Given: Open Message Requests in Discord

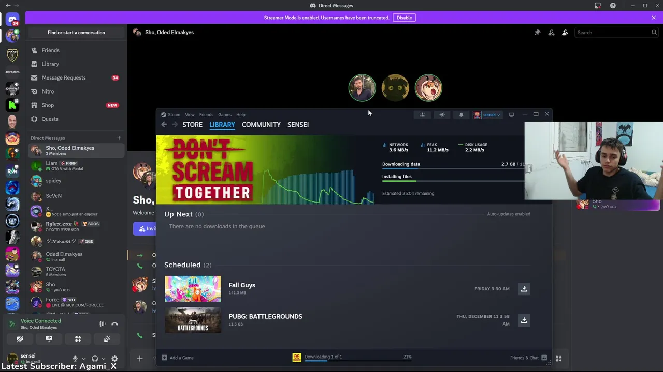Looking at the screenshot, I should [x=76, y=78].
